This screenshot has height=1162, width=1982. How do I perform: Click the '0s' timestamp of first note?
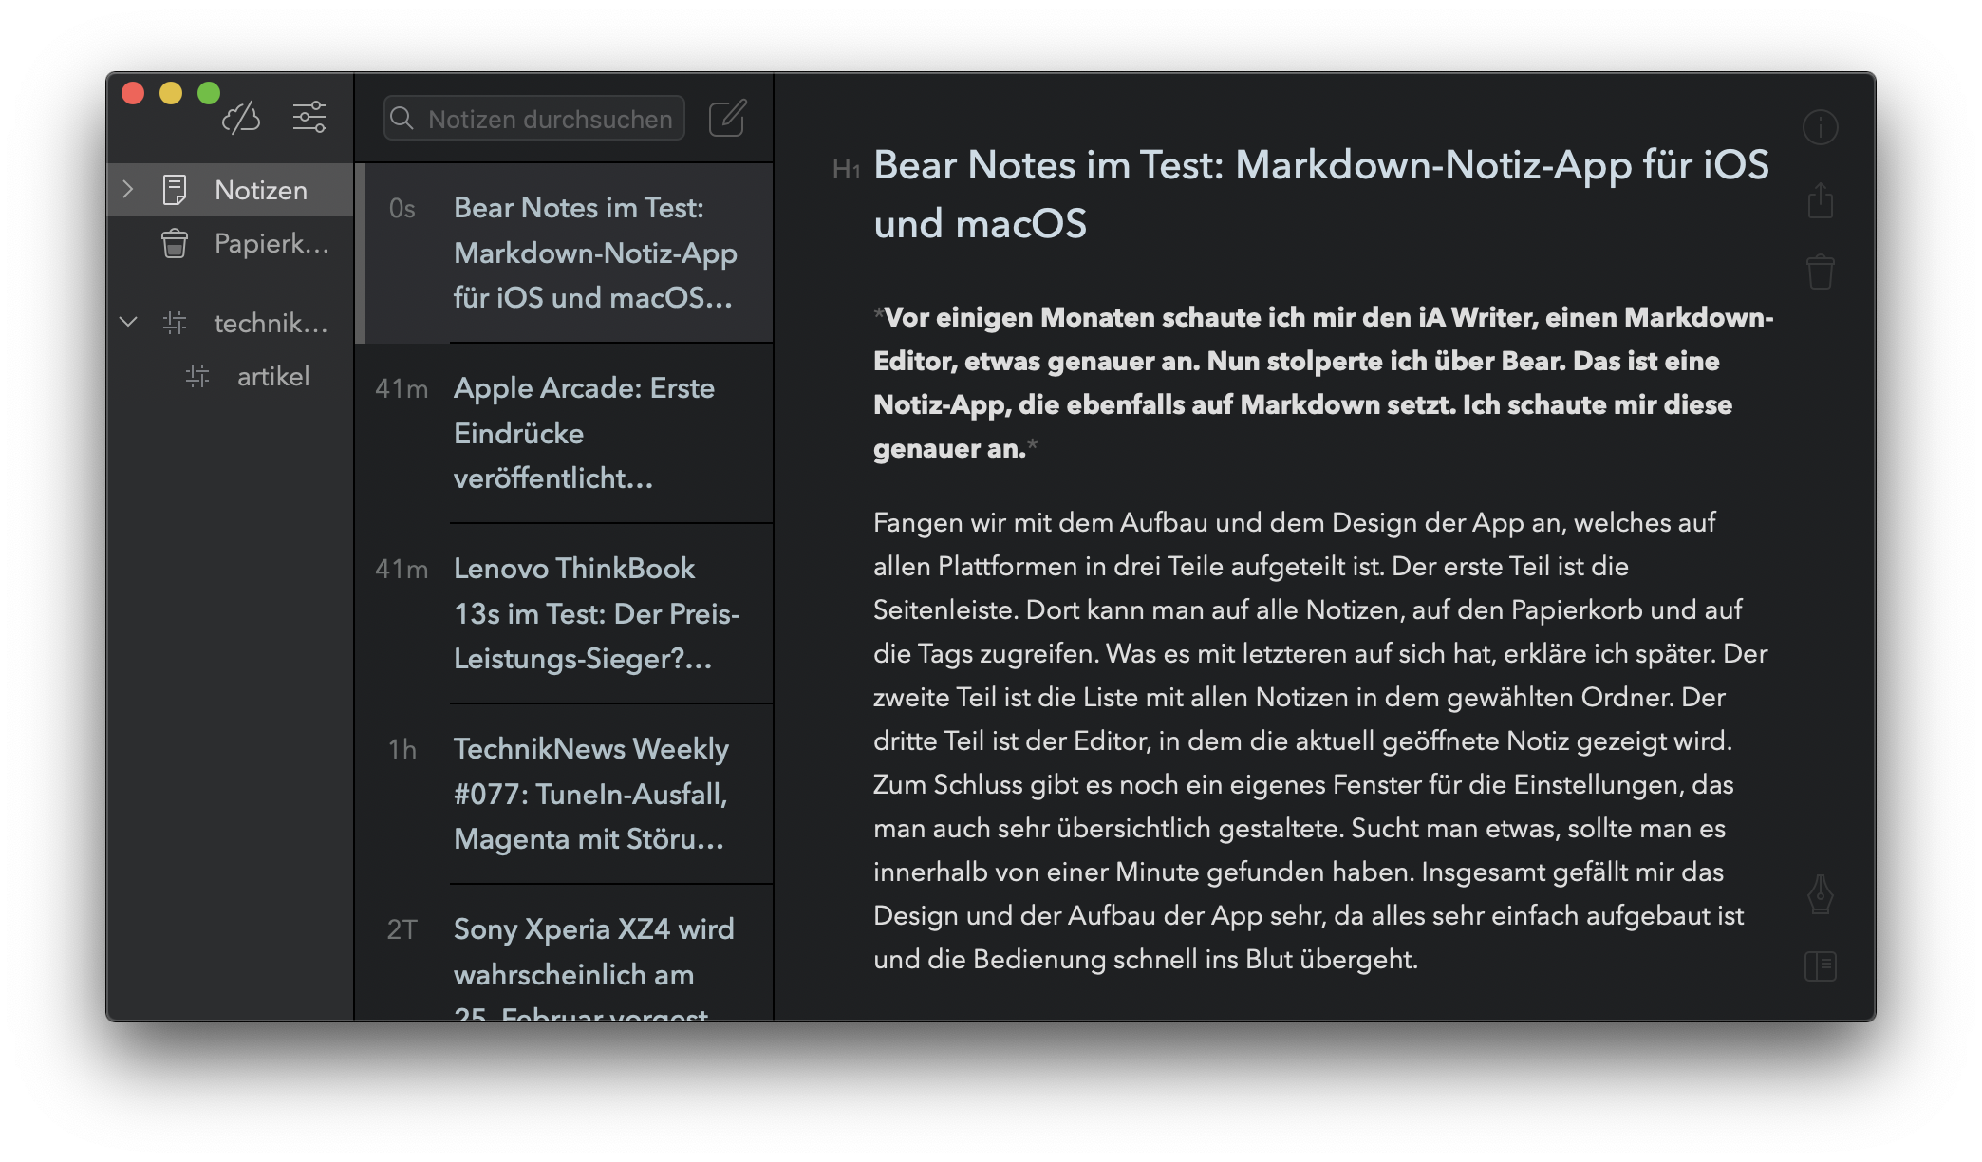[x=402, y=209]
